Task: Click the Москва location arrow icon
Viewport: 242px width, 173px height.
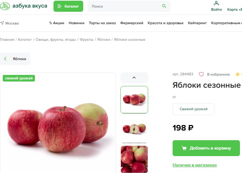Action: tap(2, 23)
